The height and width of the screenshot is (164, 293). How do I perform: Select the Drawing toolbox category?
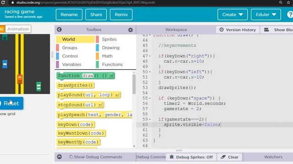coord(111,47)
